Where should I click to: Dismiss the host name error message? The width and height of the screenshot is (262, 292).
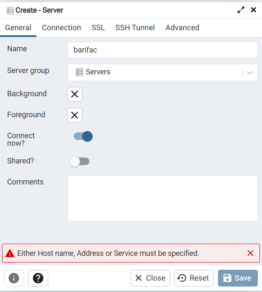tap(250, 253)
